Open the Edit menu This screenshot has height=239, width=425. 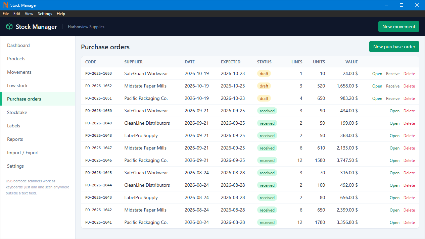point(17,14)
